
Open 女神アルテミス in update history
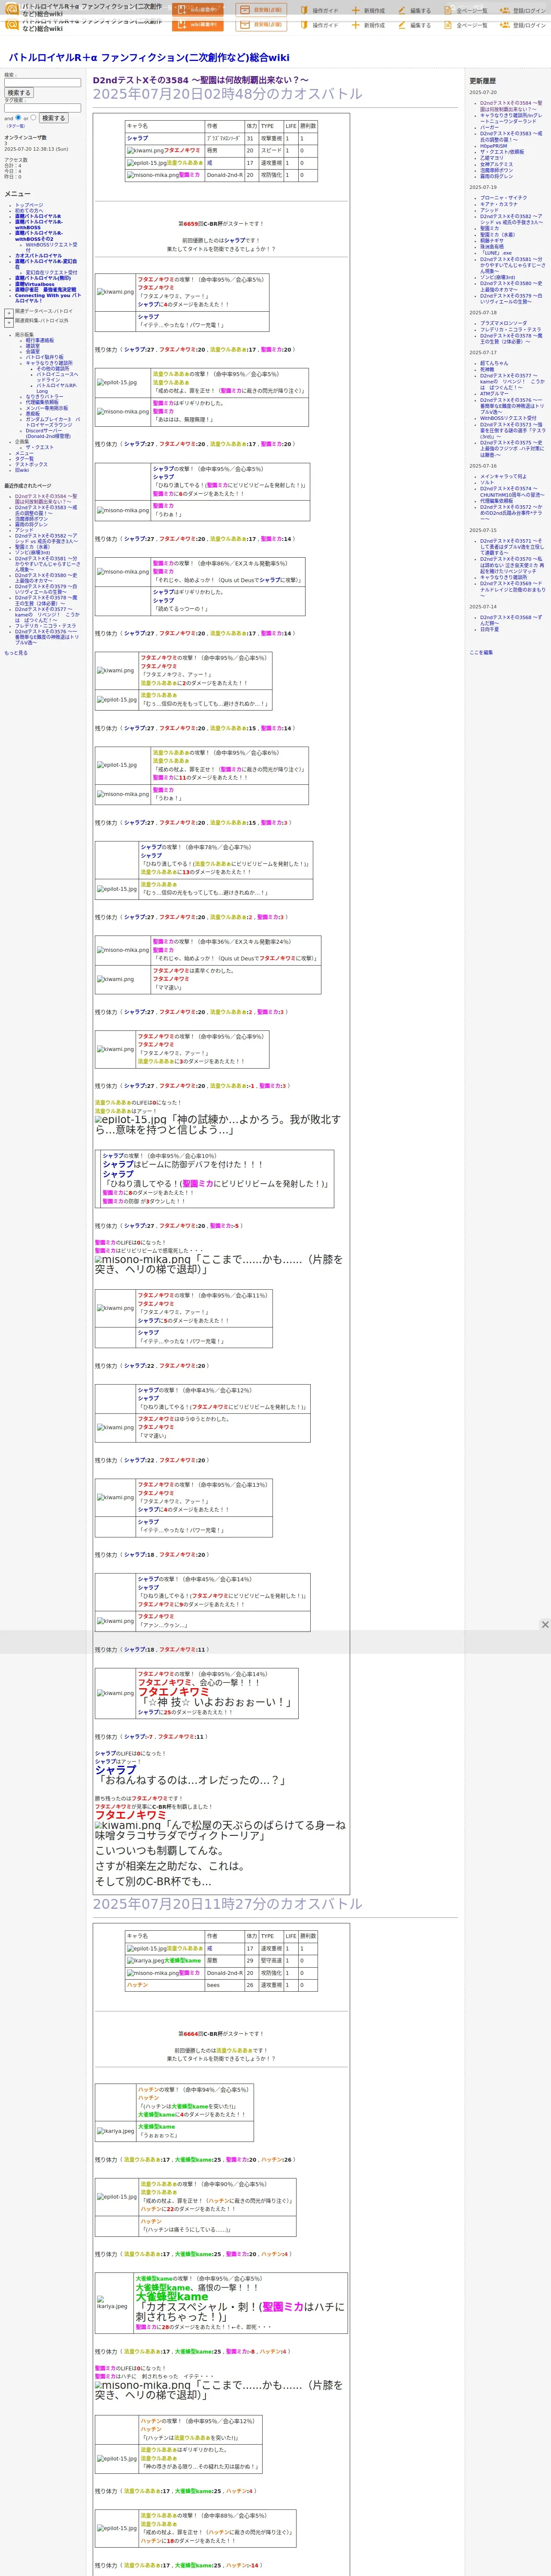496,164
